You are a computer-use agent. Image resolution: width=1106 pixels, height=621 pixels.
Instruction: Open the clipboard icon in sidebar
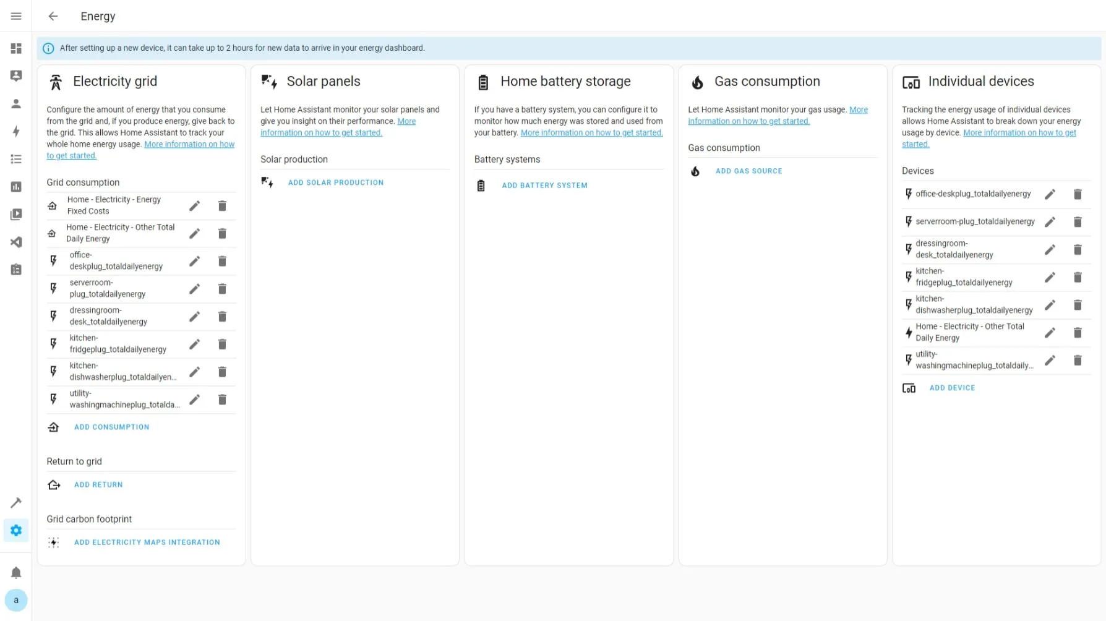[16, 270]
